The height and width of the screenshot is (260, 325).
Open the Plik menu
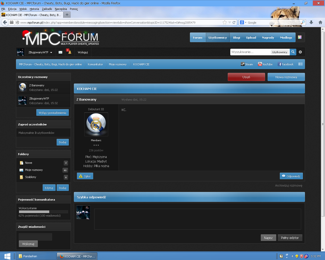click(x=3, y=9)
